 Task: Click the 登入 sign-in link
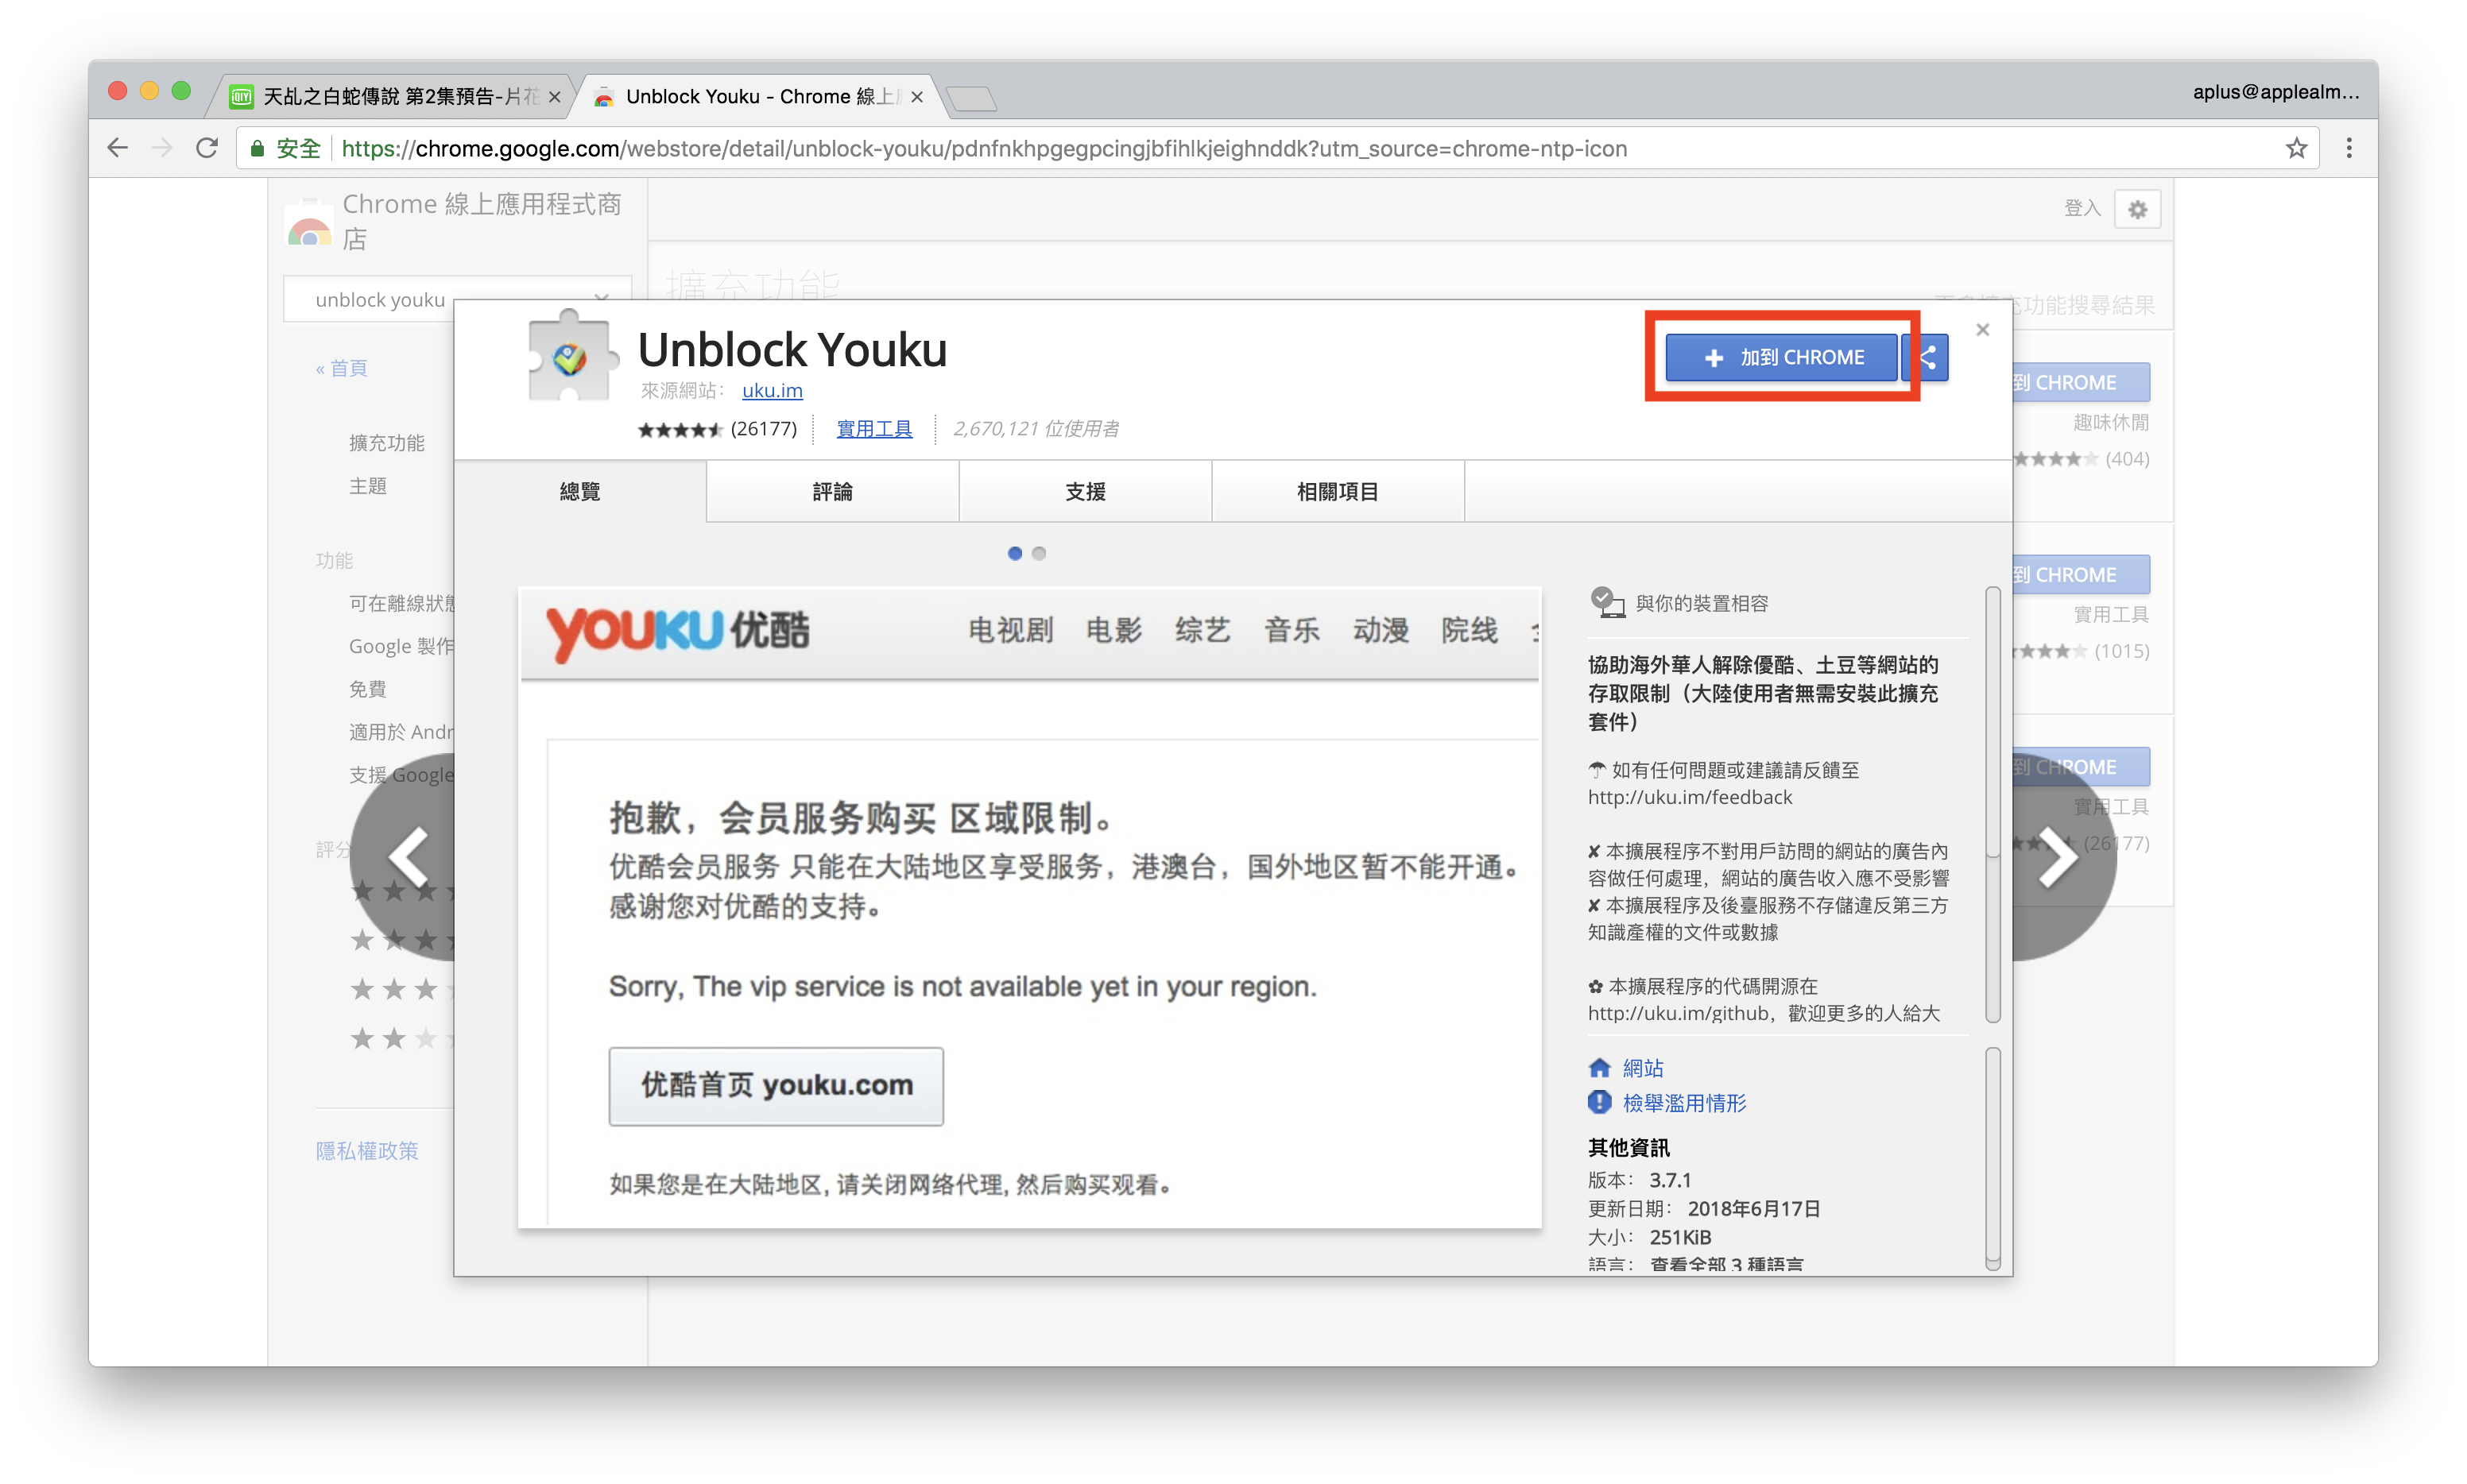coord(2082,208)
